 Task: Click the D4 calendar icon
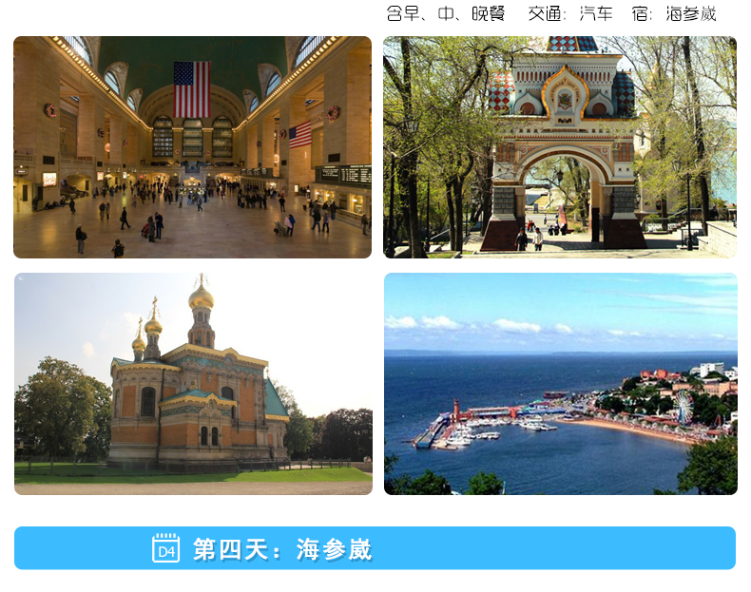tap(165, 548)
